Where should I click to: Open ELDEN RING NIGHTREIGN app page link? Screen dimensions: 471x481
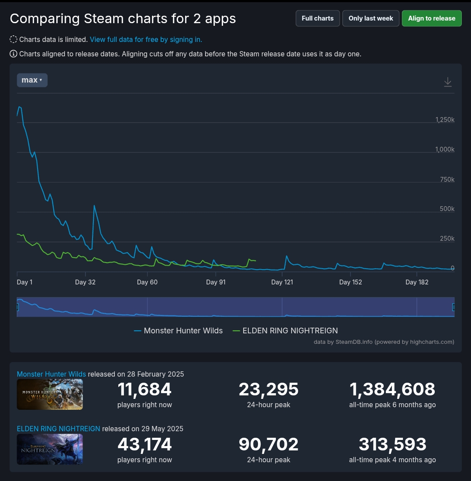tap(58, 429)
